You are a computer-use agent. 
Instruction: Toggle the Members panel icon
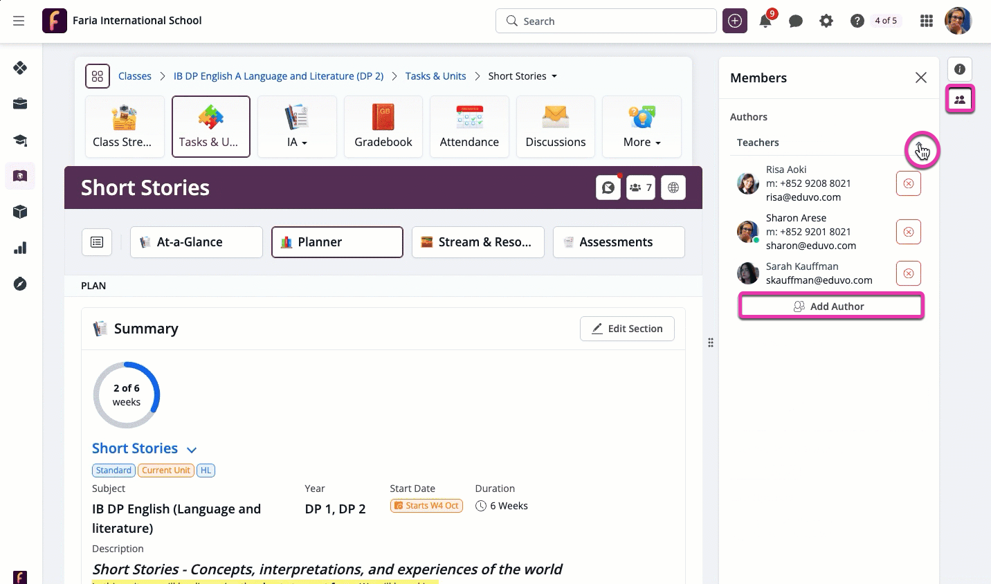[x=960, y=100]
